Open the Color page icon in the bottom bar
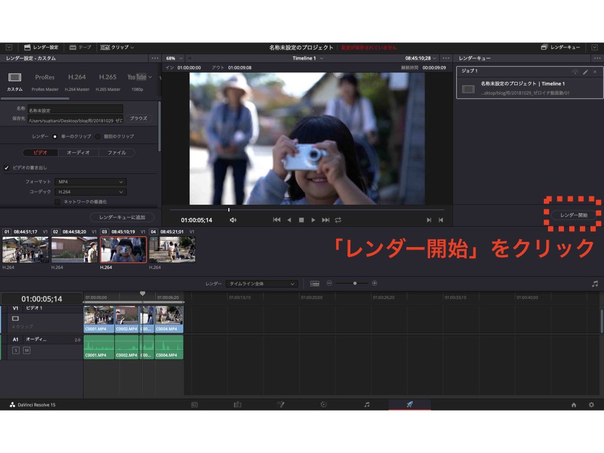 [324, 405]
